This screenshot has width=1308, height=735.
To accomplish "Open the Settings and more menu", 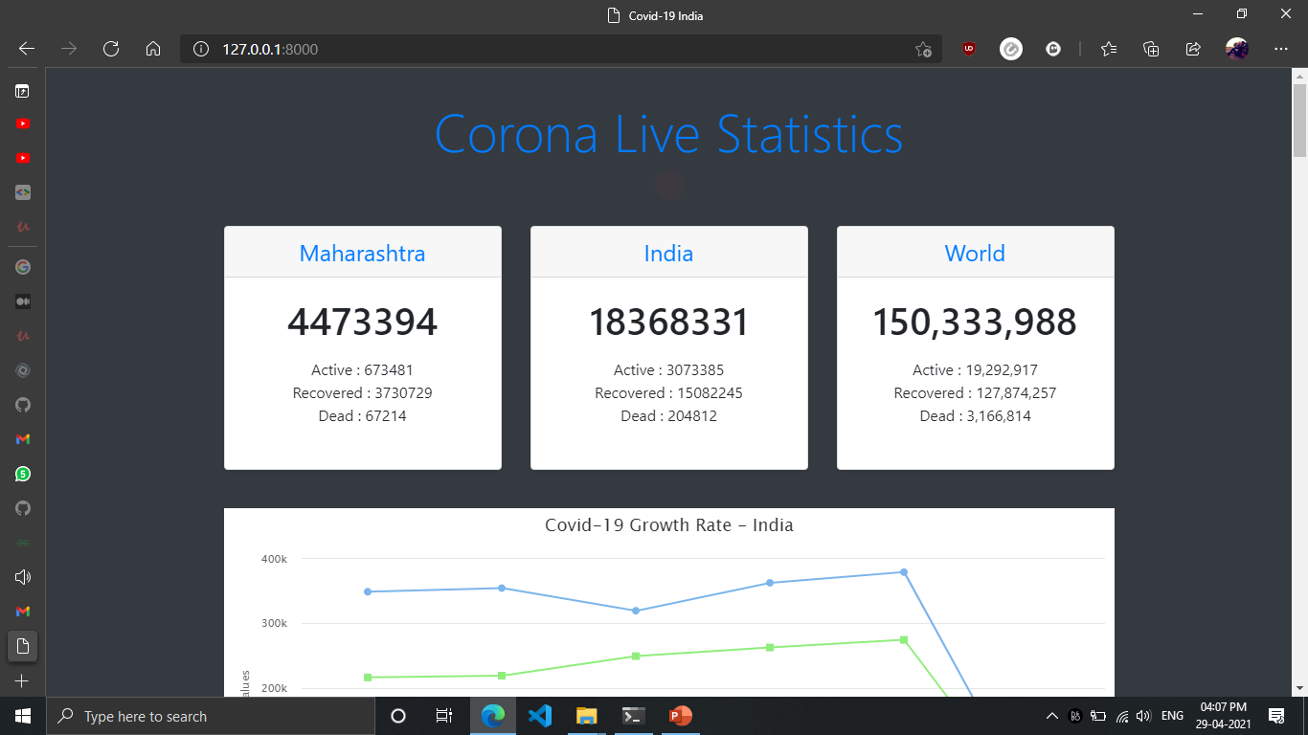I will [1280, 49].
